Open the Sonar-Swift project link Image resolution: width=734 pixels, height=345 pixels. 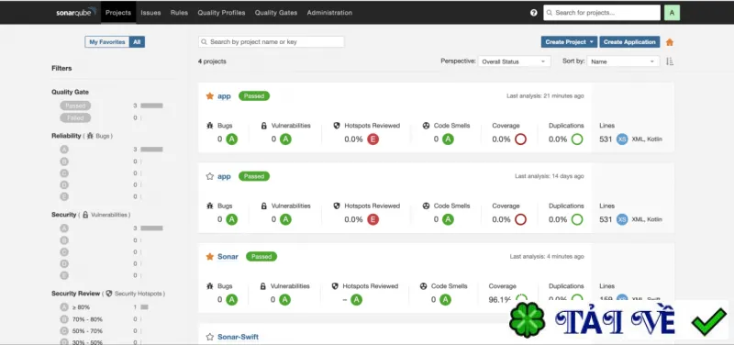(x=238, y=337)
